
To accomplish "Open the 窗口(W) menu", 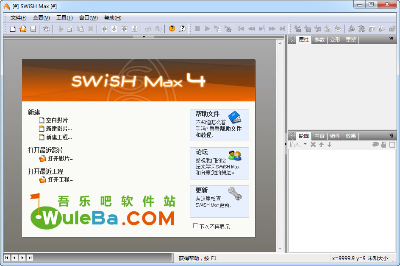I will pyautogui.click(x=88, y=18).
